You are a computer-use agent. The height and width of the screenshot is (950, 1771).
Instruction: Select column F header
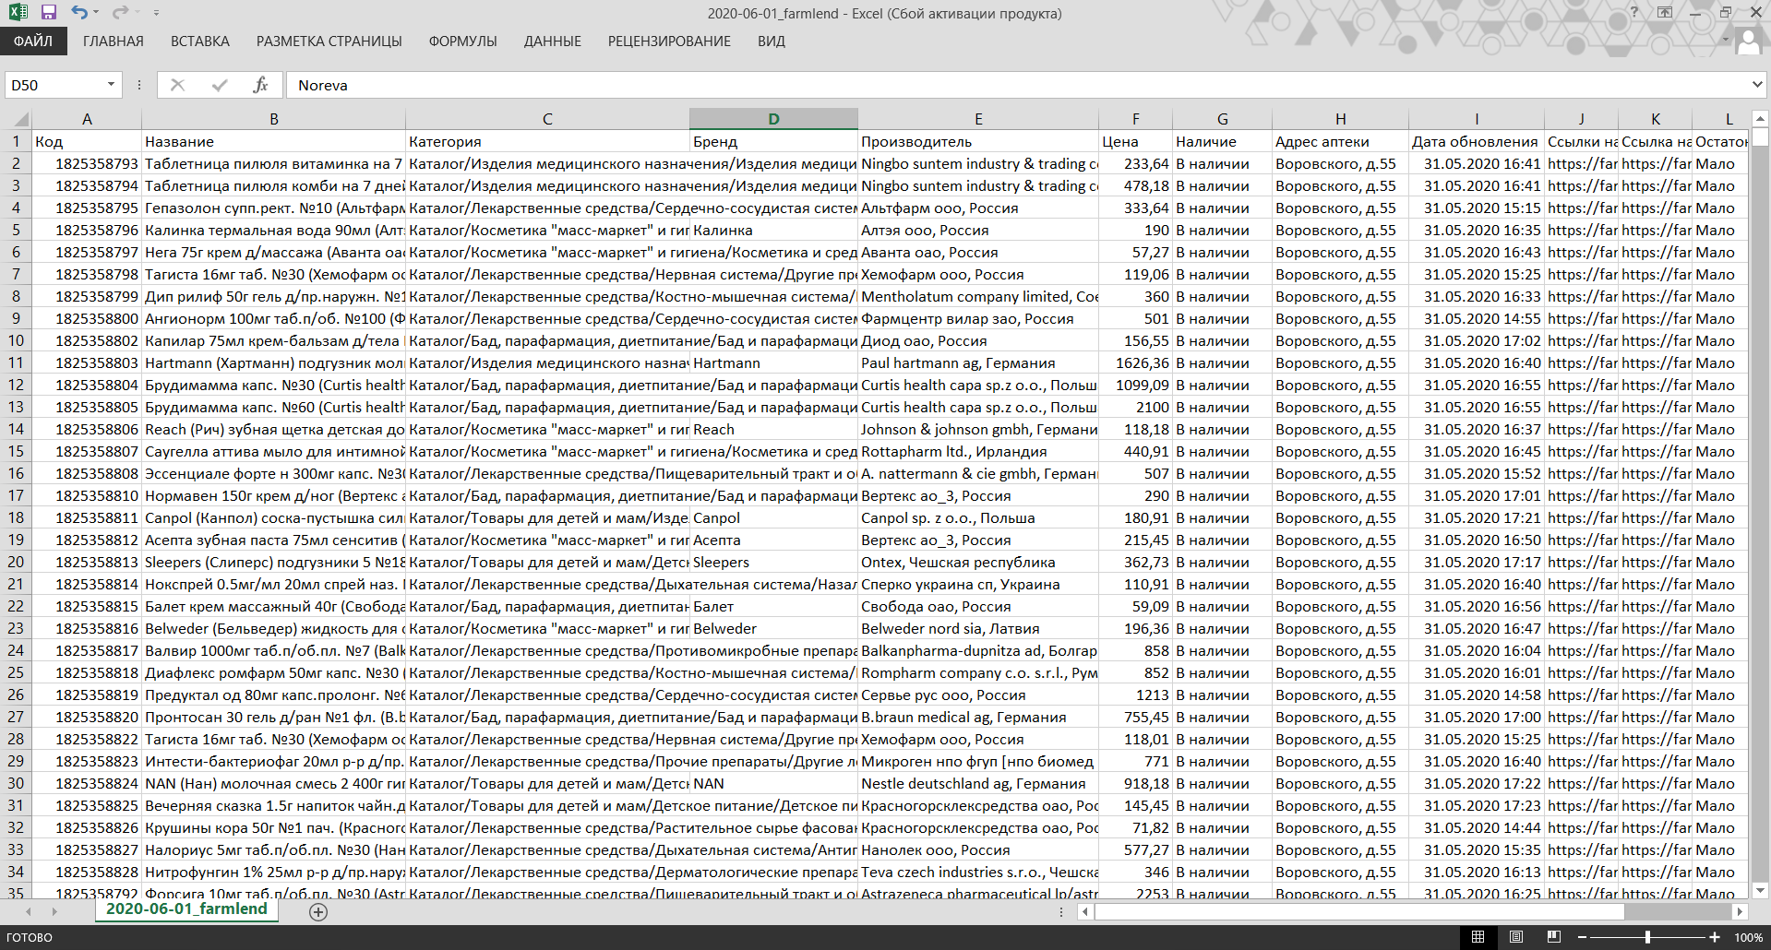(1135, 119)
